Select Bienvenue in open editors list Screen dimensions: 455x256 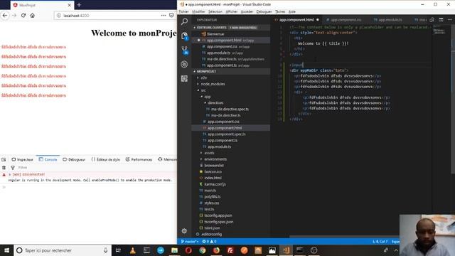[215, 34]
